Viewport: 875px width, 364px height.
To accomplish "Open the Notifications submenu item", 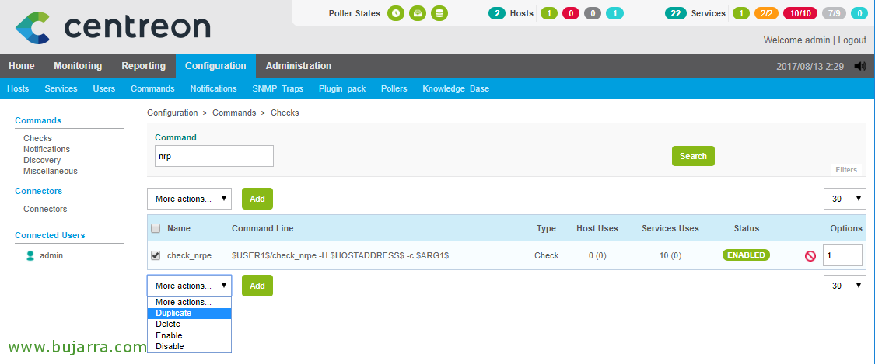I will pyautogui.click(x=213, y=88).
